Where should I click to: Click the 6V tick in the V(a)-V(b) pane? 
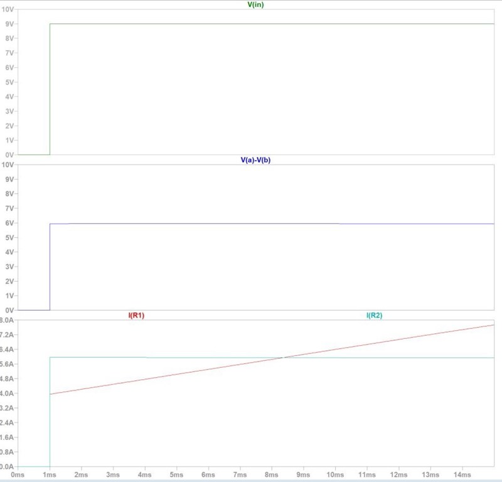pyautogui.click(x=10, y=223)
